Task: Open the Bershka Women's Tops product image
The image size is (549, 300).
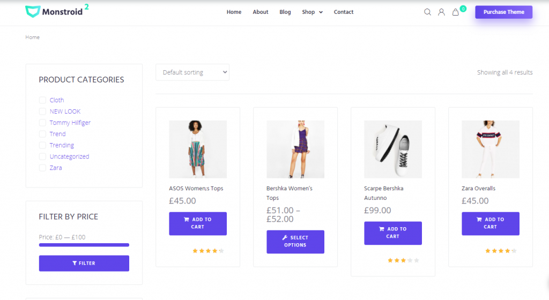Action: (x=295, y=149)
